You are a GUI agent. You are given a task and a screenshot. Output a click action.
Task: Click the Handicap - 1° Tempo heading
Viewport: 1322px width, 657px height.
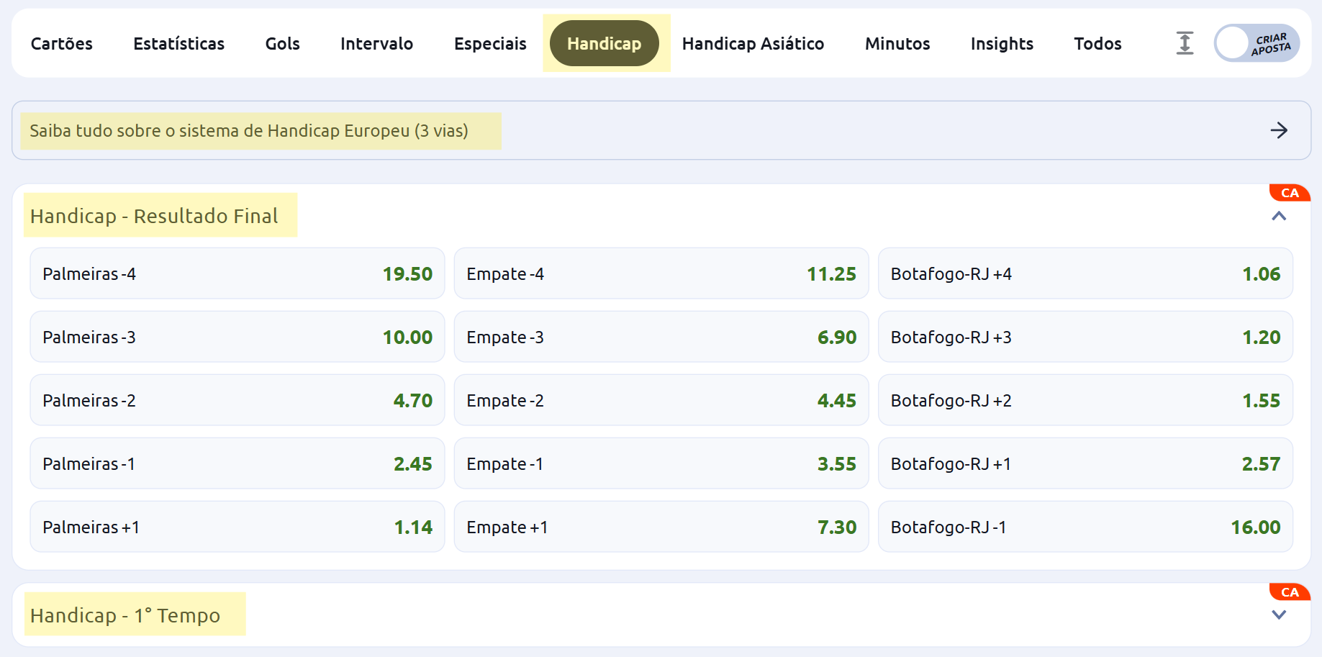(x=125, y=615)
